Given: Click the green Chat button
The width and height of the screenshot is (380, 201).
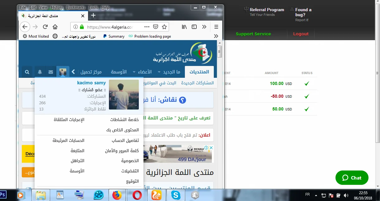Looking at the screenshot, I should pos(352,178).
